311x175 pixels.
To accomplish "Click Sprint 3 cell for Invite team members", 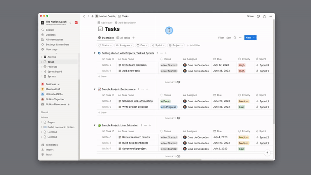I will [x=262, y=65].
